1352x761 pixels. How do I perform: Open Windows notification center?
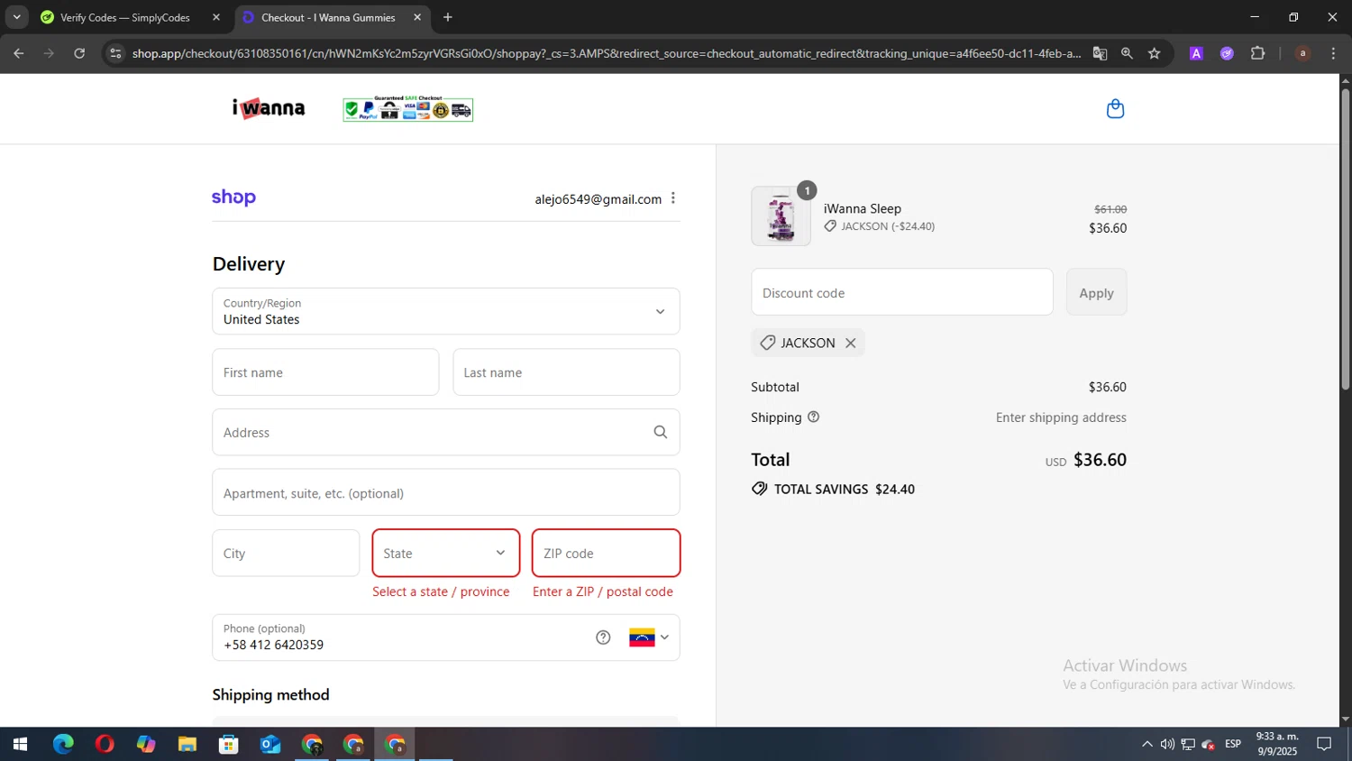click(x=1324, y=744)
